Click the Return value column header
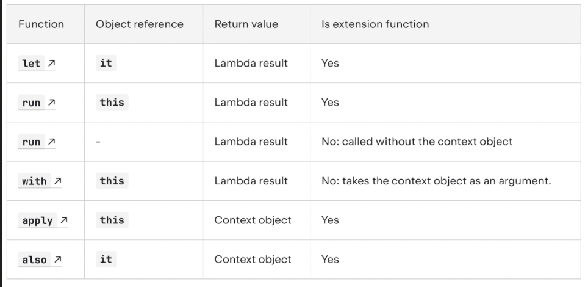 coord(246,24)
